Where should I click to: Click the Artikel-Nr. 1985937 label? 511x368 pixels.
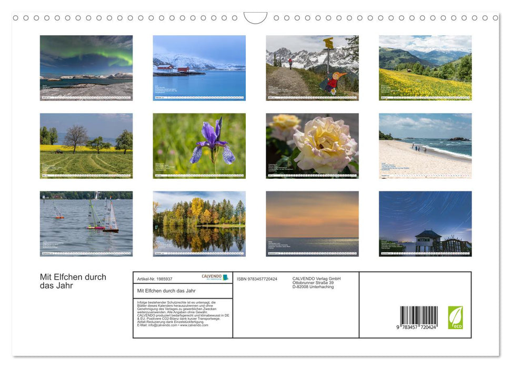pyautogui.click(x=155, y=279)
